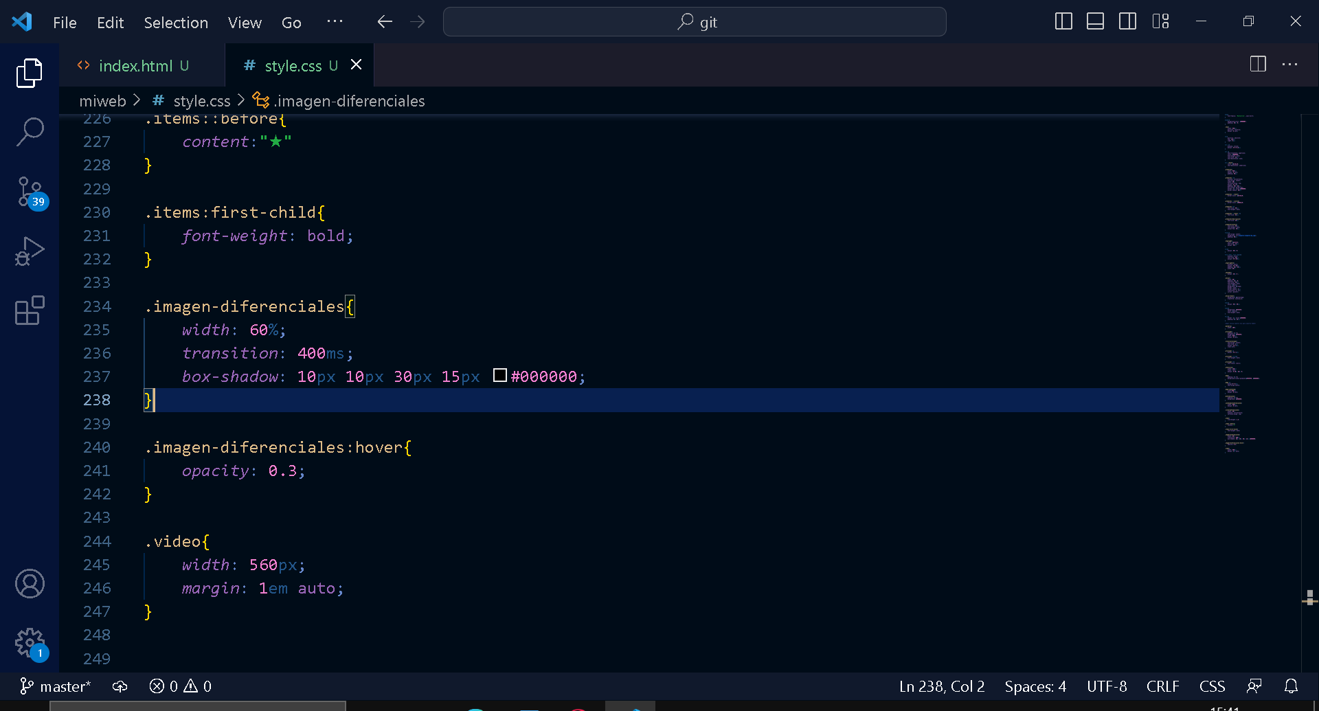Image resolution: width=1319 pixels, height=711 pixels.
Task: Change indentation via Spaces: 4
Action: (x=1035, y=686)
